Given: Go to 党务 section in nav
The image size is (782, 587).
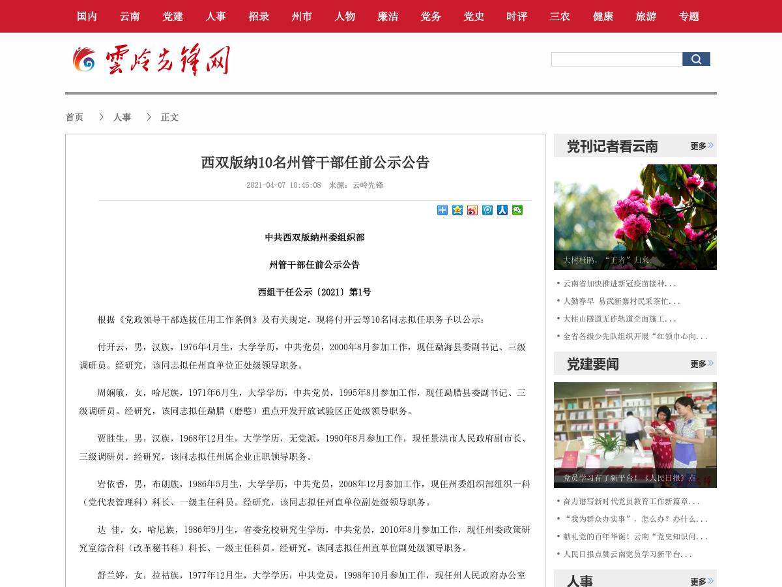Looking at the screenshot, I should (x=431, y=16).
